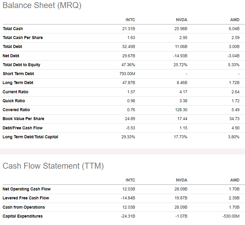This screenshot has width=245, height=225.
Task: Click the INTC header in Cash Flow table
Action: [x=130, y=180]
